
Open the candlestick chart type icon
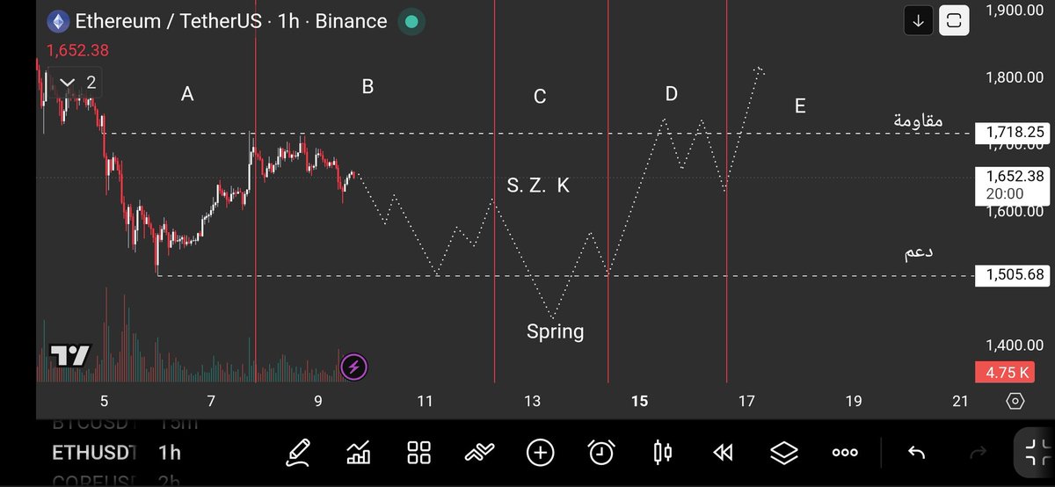[x=662, y=453]
